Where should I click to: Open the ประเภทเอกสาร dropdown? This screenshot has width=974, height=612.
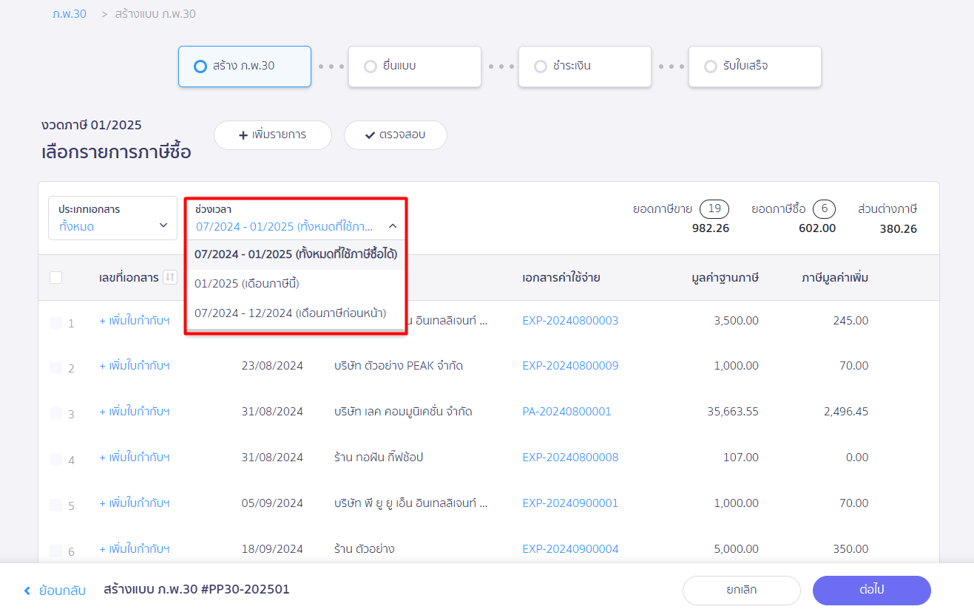[112, 218]
